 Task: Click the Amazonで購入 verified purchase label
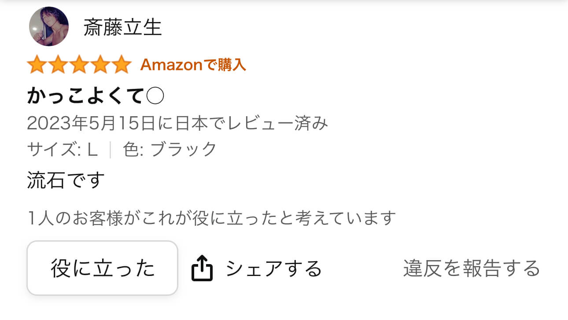click(193, 65)
